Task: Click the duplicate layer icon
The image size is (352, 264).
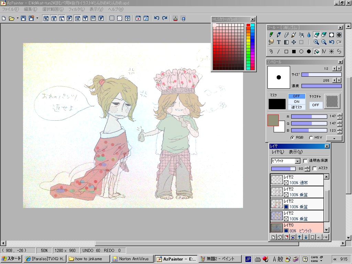Action: (280, 237)
